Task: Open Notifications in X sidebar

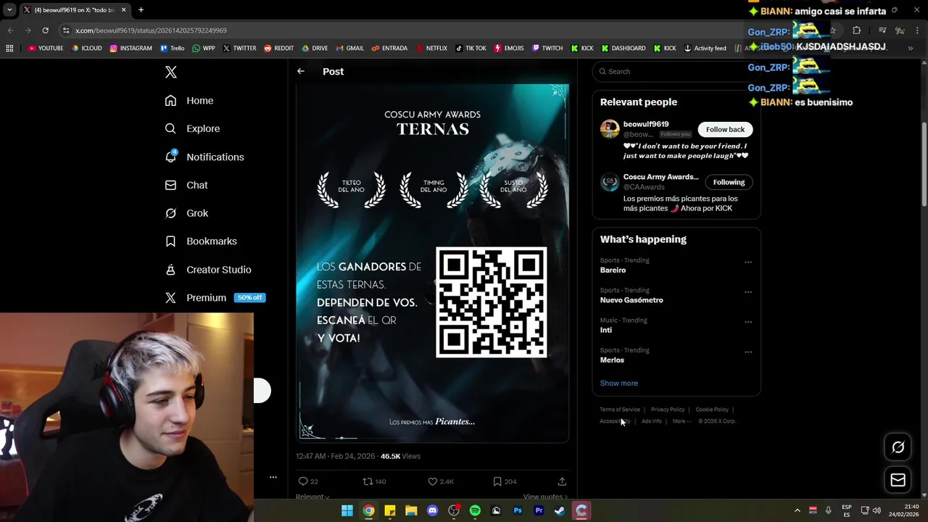Action: coord(204,157)
